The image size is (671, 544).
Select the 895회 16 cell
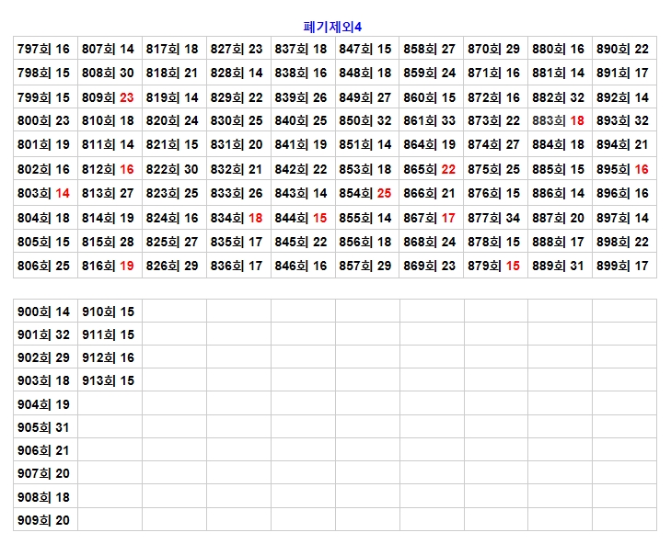point(623,169)
